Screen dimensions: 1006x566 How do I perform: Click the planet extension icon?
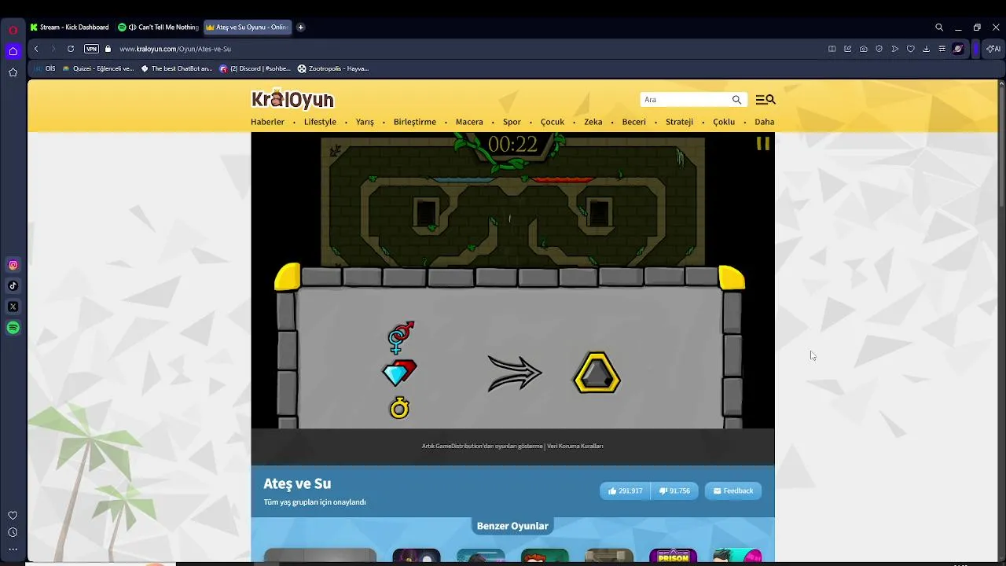click(957, 49)
